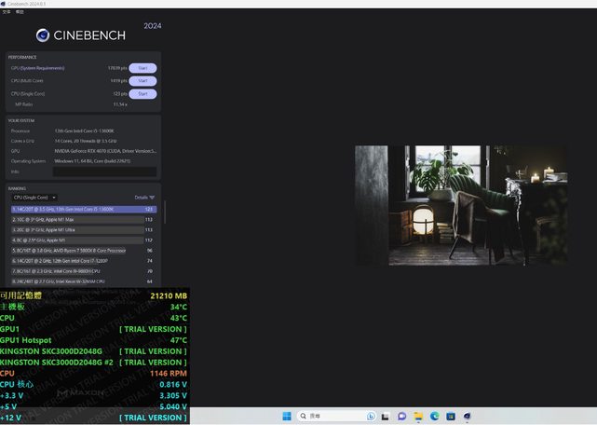This screenshot has width=597, height=425.
Task: Click the Info text field
Action: coord(104,171)
